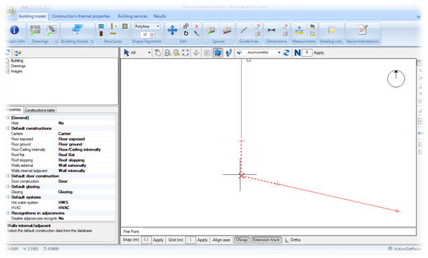
Task: Select the Dimensions measuring icon
Action: point(271,30)
